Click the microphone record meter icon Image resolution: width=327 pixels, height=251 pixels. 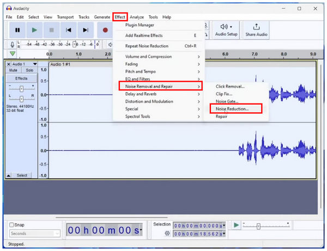(x=13, y=44)
